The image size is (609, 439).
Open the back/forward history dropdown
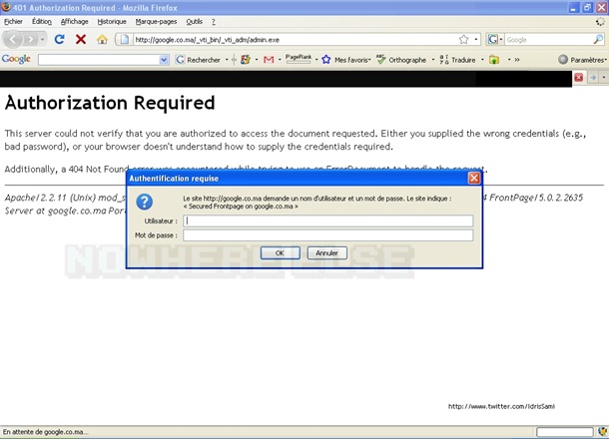pos(42,39)
